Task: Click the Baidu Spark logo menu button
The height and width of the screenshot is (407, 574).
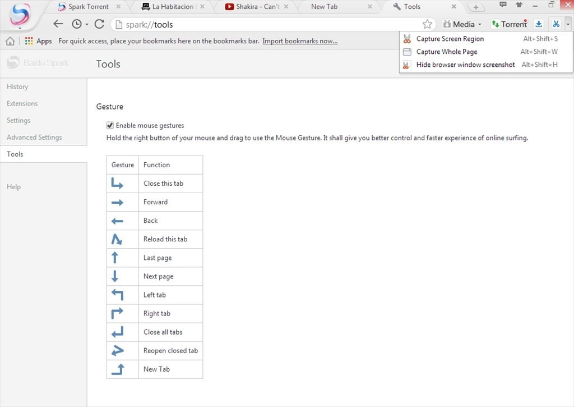Action: point(20,15)
